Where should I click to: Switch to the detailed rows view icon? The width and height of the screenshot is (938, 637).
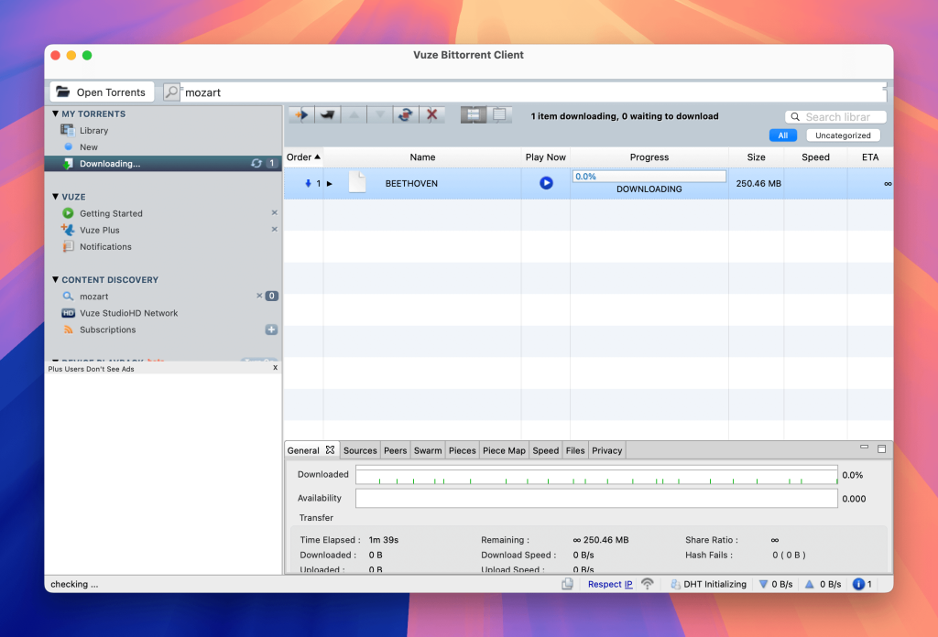pyautogui.click(x=474, y=114)
